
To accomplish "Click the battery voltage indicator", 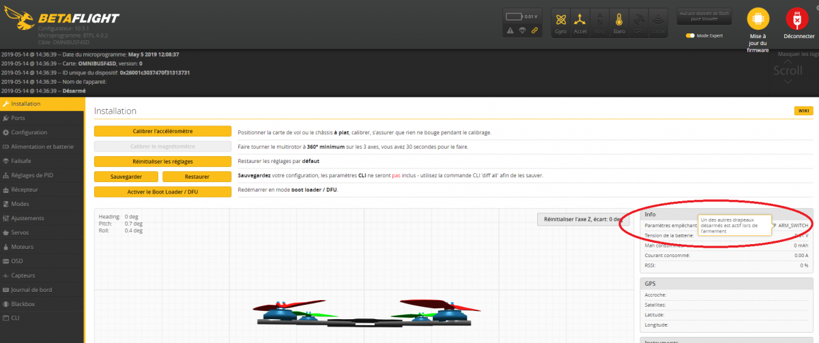I will pos(522,16).
